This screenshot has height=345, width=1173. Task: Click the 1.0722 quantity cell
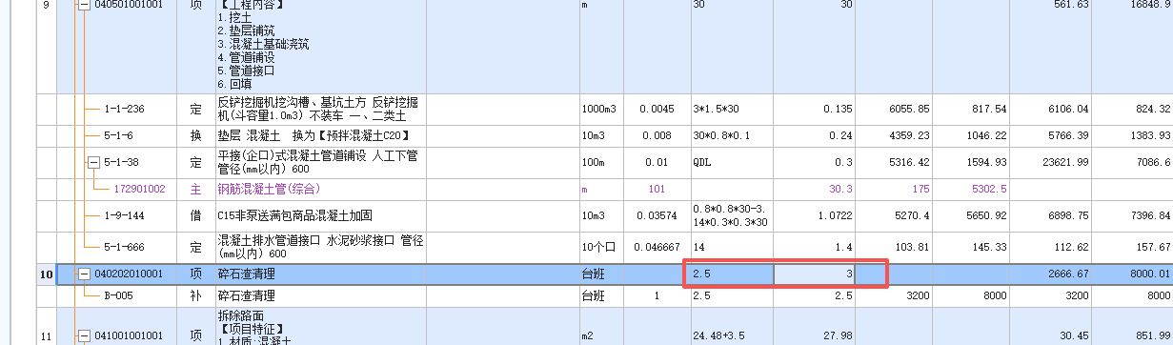point(815,216)
